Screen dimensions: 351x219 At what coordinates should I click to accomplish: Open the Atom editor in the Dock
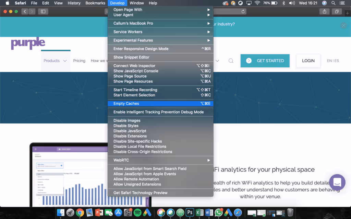pyautogui.click(x=180, y=212)
